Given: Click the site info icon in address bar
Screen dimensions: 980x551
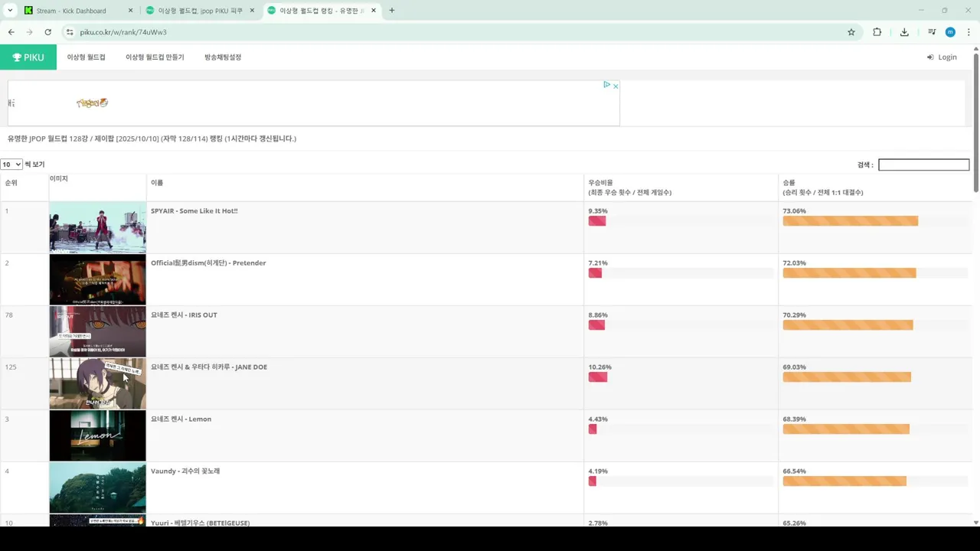Looking at the screenshot, I should tap(69, 32).
